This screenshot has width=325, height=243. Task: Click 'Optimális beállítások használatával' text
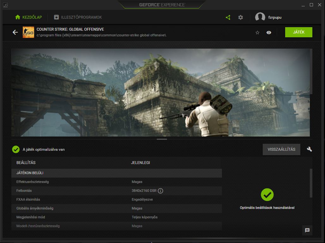click(x=267, y=208)
